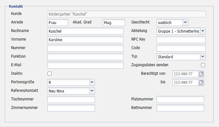This screenshot has width=219, height=127.
Task: Toggle the Inaktiv checkbox
Action: click(x=49, y=74)
